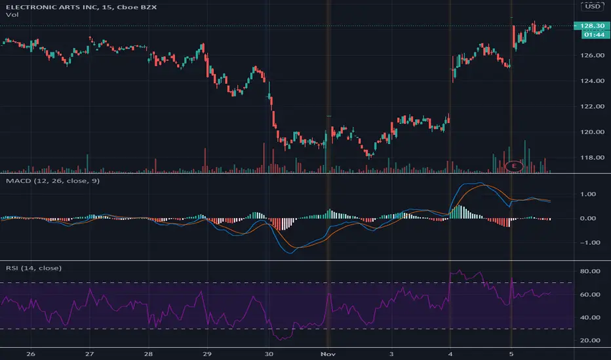Click the Vol indicator label

12,15
